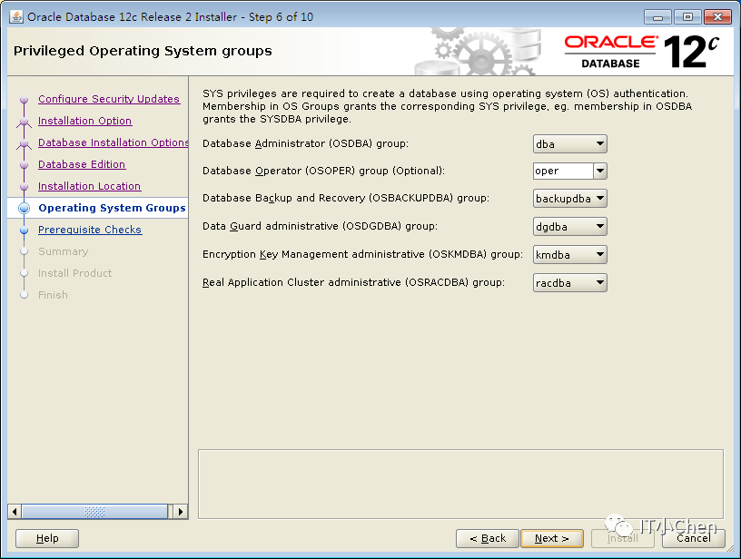The image size is (741, 559).
Task: Open the OSDBA group dropdown showing dba
Action: (x=570, y=144)
